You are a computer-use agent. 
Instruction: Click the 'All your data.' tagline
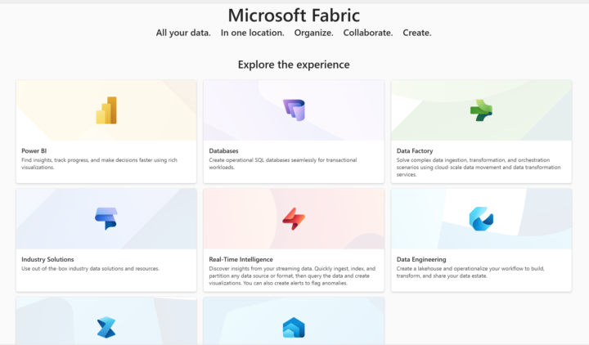(x=183, y=33)
